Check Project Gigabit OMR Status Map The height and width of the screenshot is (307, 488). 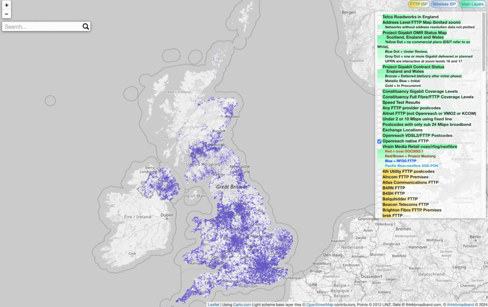coord(379,32)
